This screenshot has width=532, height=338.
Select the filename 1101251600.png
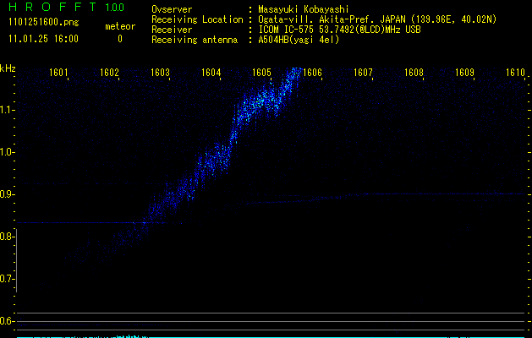pos(44,22)
